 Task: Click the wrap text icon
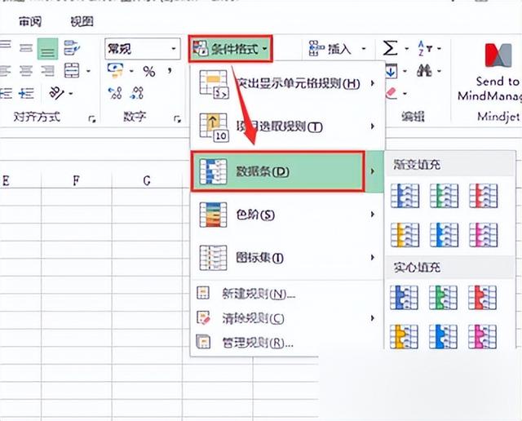click(x=72, y=48)
